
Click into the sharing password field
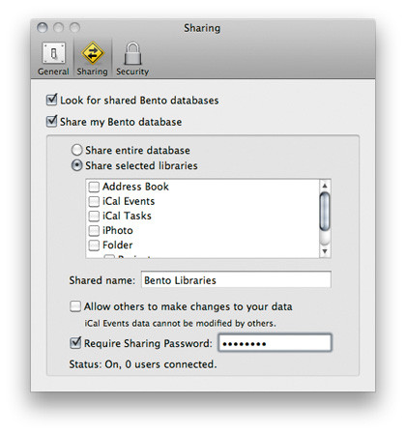pos(275,343)
